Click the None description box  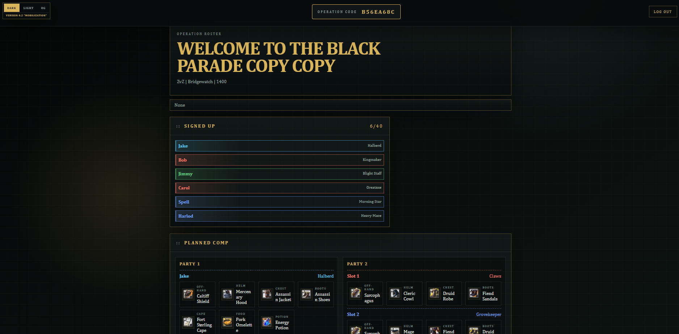[x=341, y=105]
